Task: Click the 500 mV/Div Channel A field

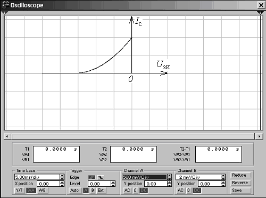Action: [x=145, y=177]
